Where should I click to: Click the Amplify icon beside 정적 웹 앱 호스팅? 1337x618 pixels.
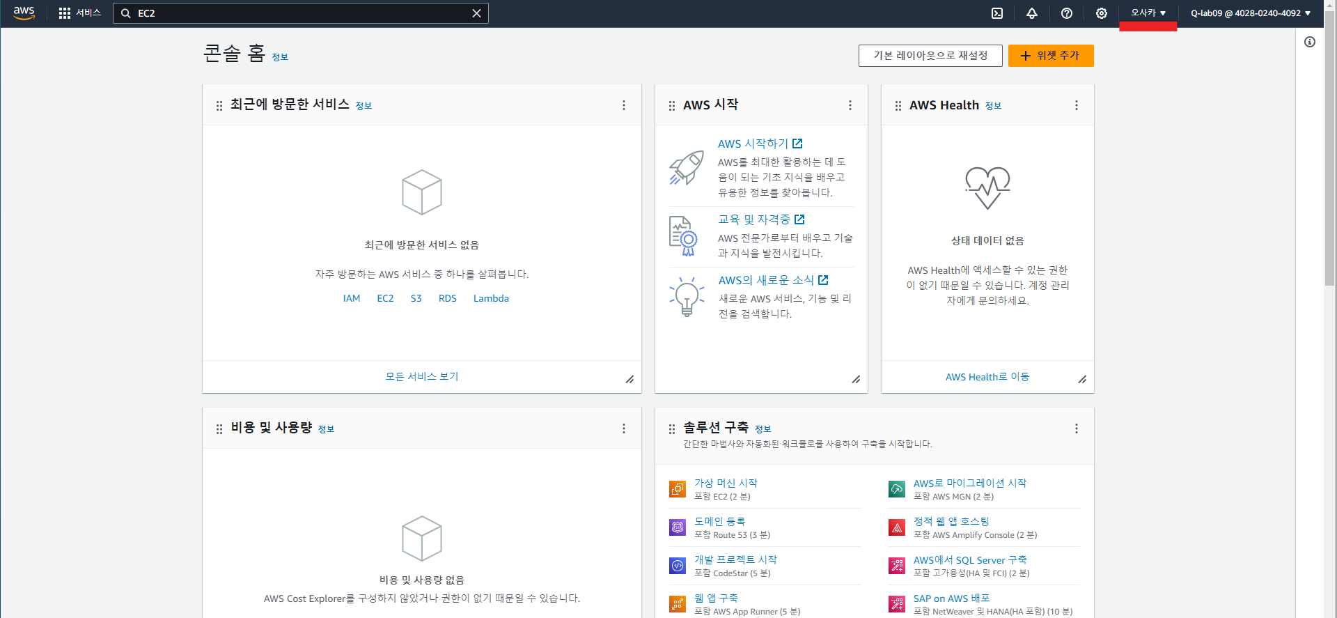[x=897, y=527]
